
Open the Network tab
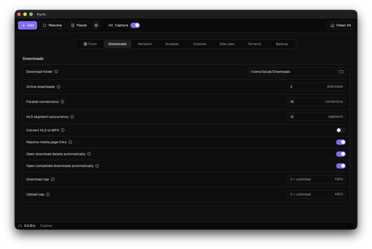pos(145,44)
